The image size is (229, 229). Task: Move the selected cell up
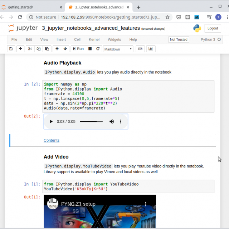pyautogui.click(x=57, y=49)
